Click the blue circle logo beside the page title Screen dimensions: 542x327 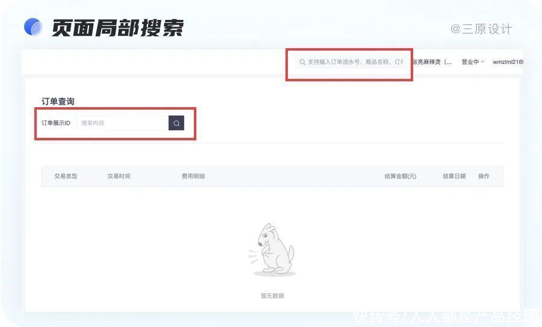(x=33, y=27)
